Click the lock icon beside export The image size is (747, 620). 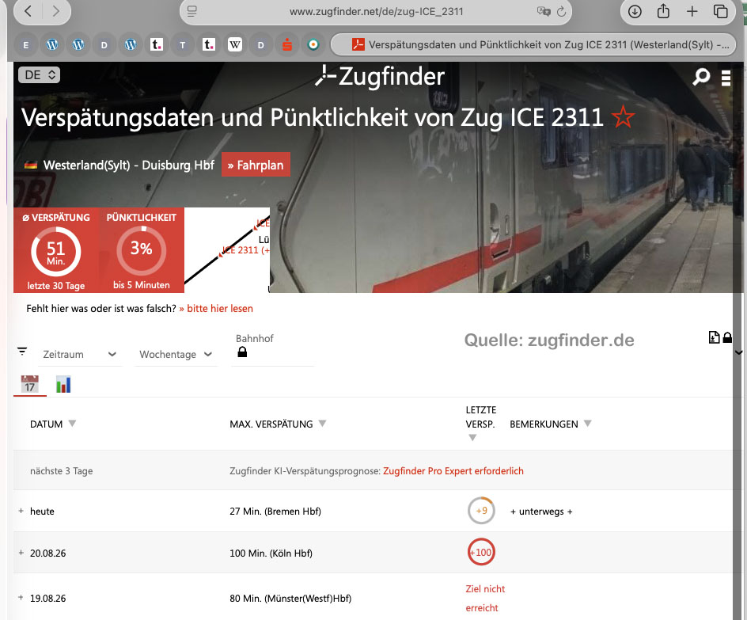pos(727,337)
